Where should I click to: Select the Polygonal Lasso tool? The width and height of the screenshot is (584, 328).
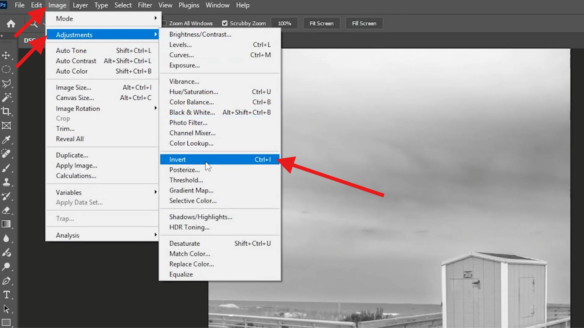coord(6,83)
